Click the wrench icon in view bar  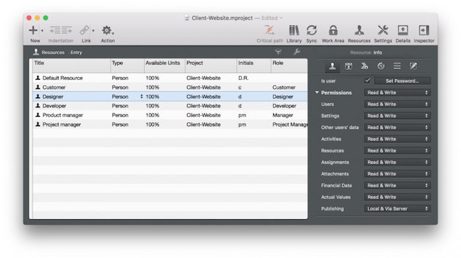(296, 52)
